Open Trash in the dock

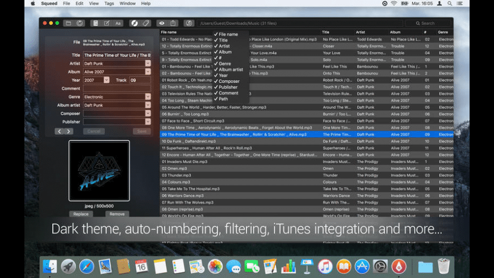(x=443, y=266)
